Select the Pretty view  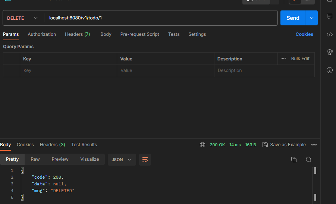pos(12,159)
